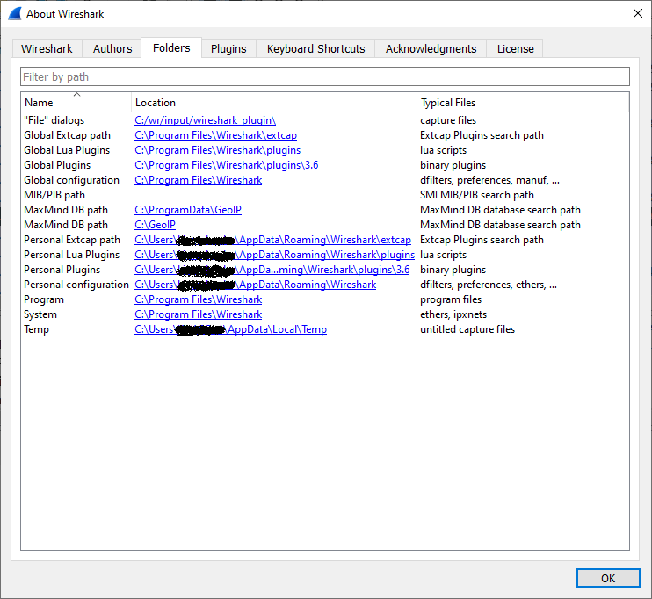Open the Personal Plugins 3.6 link

point(272,270)
